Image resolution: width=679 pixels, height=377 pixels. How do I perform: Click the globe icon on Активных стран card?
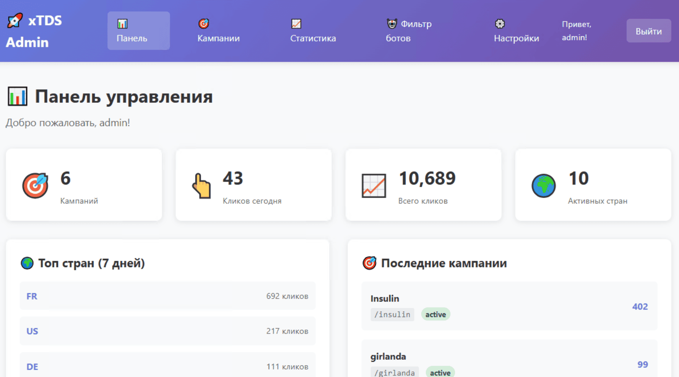543,186
